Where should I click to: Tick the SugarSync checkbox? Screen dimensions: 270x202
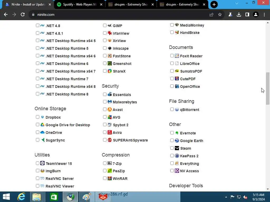37,140
